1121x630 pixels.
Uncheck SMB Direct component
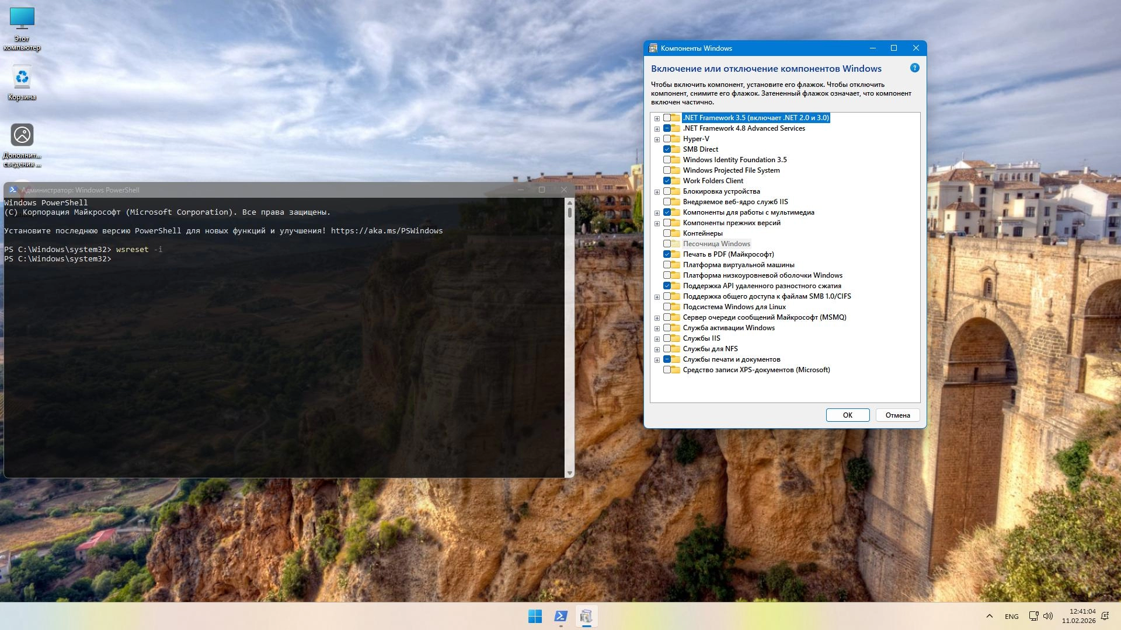pyautogui.click(x=667, y=149)
